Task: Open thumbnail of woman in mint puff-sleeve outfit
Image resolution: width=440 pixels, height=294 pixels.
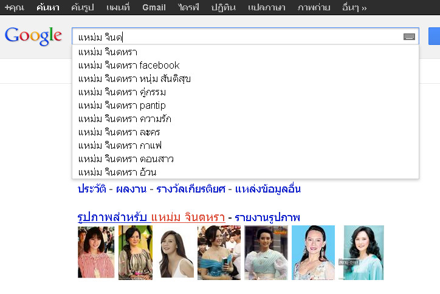Action: [x=266, y=253]
